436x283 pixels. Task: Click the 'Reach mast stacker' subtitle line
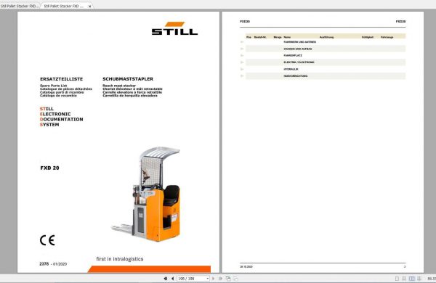point(119,86)
